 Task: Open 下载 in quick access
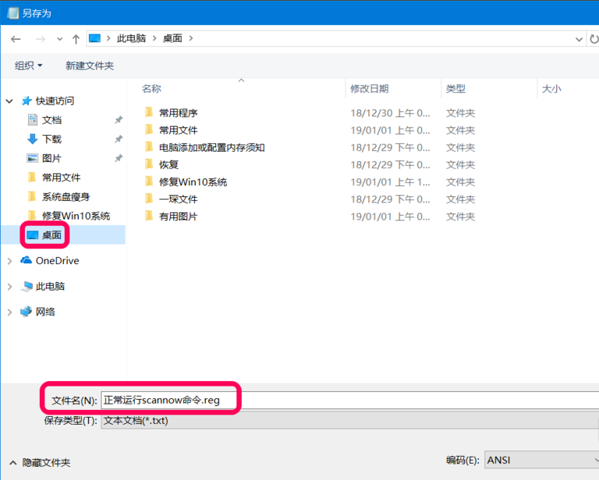tap(51, 139)
